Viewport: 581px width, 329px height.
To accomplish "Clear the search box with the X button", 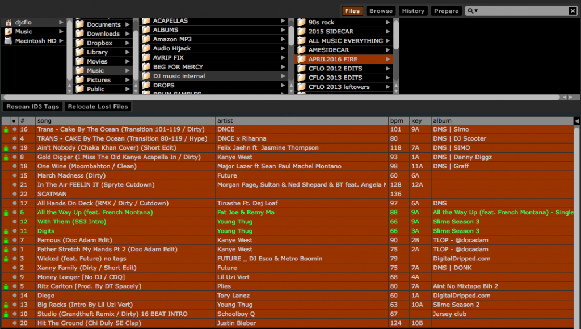I will [572, 11].
